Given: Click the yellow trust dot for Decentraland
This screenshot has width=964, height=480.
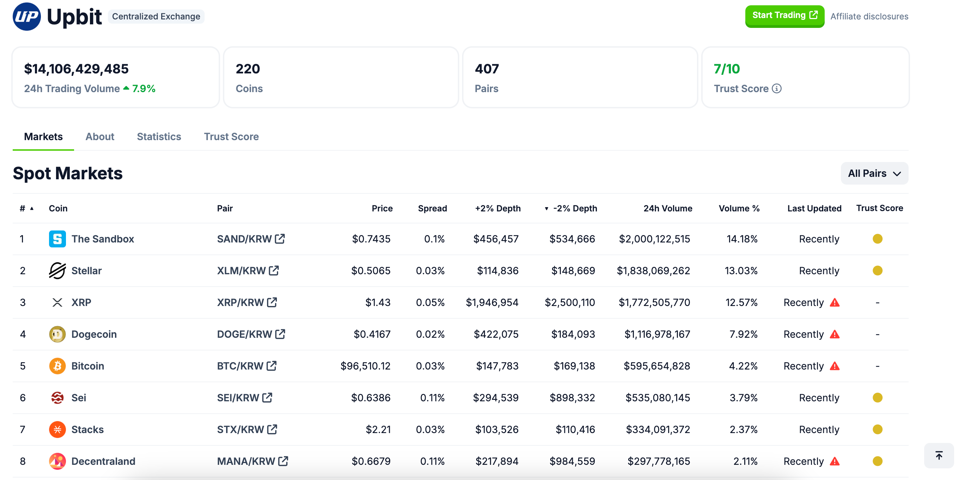Looking at the screenshot, I should [x=878, y=461].
